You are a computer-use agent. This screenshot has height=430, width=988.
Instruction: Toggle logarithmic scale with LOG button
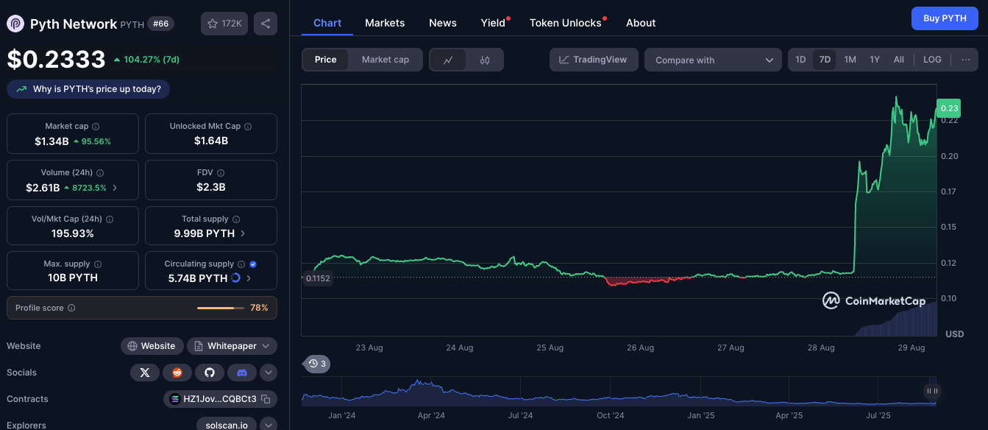click(931, 60)
